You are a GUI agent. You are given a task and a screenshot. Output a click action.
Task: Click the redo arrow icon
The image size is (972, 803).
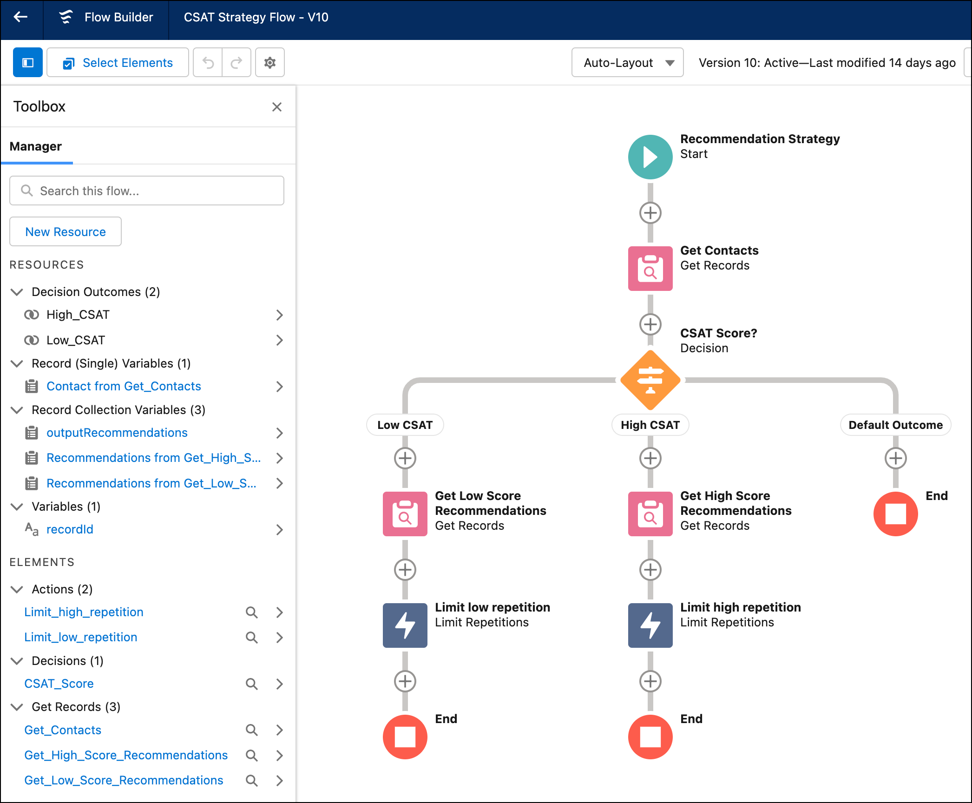click(x=237, y=62)
